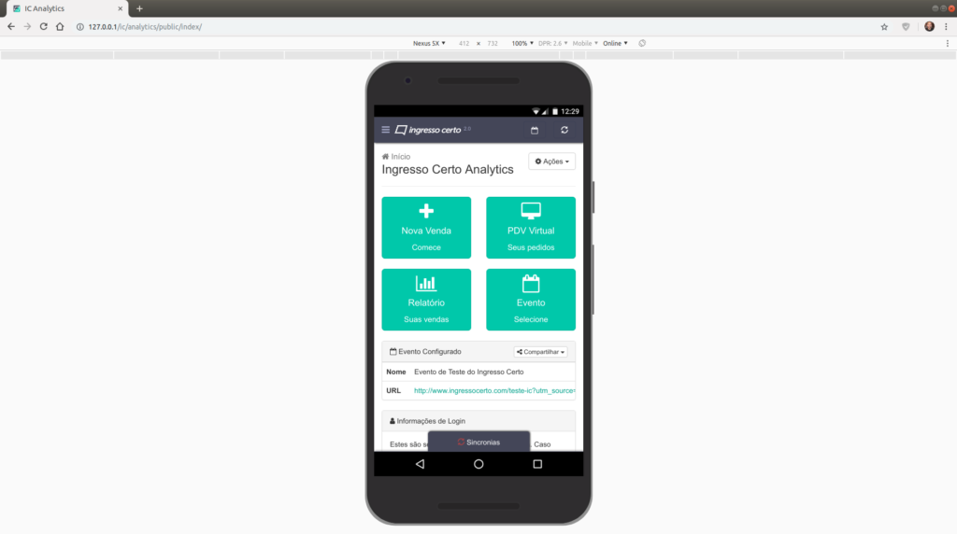
Task: Open the PDV Virtual tile
Action: point(531,228)
